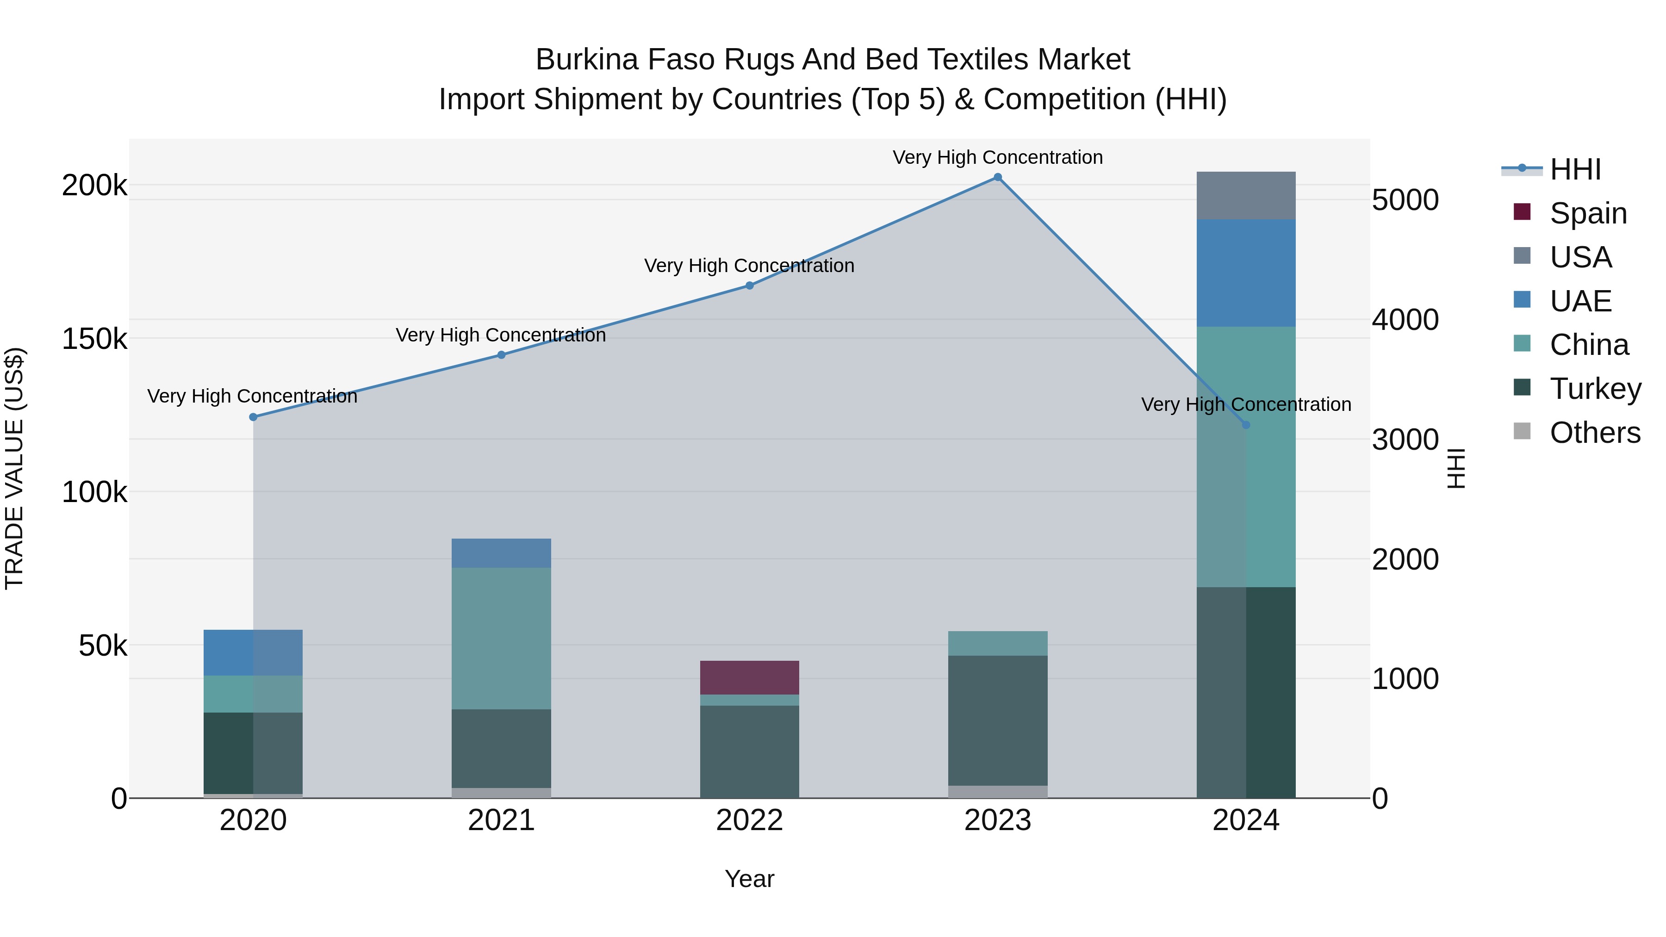Click the 2021 x-axis label

pos(501,820)
